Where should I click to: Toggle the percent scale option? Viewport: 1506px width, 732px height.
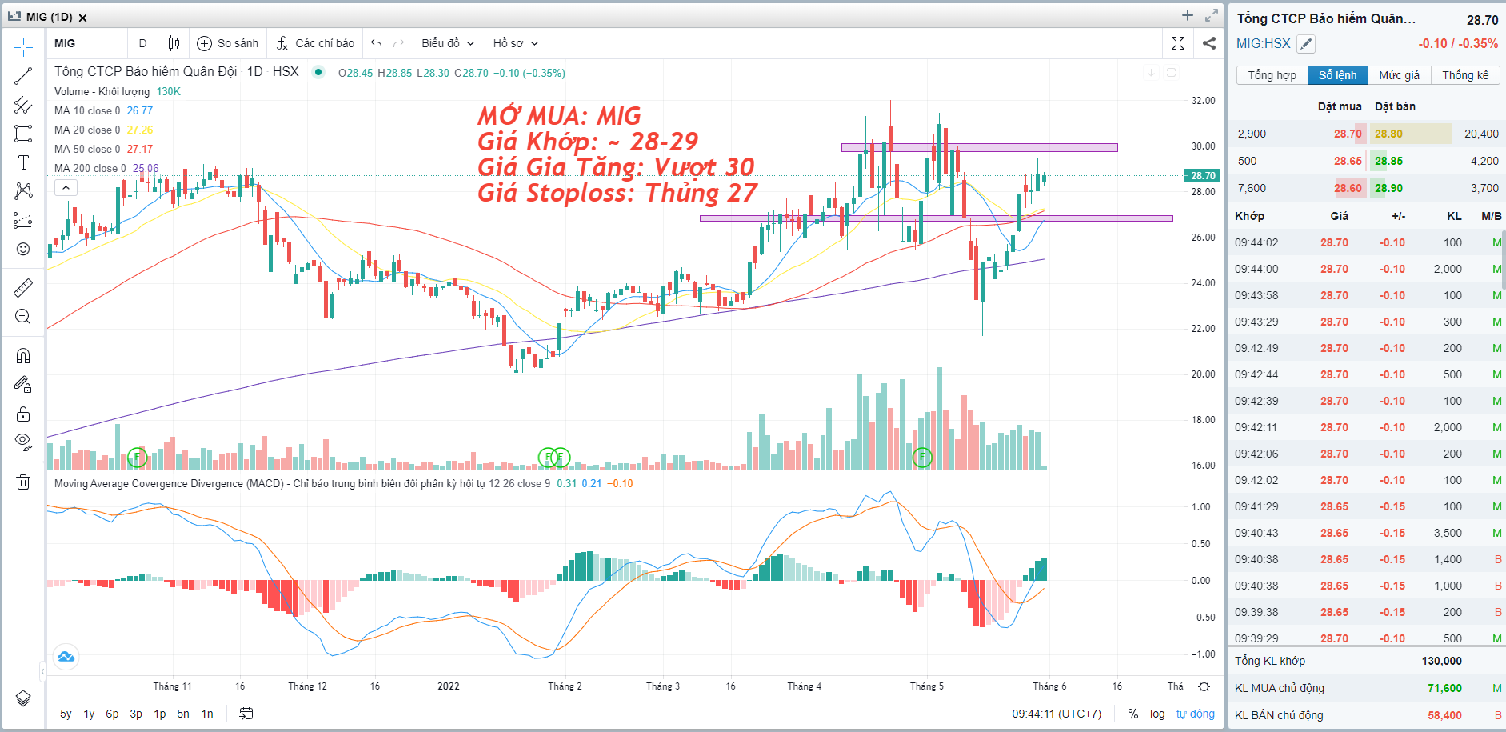1133,714
